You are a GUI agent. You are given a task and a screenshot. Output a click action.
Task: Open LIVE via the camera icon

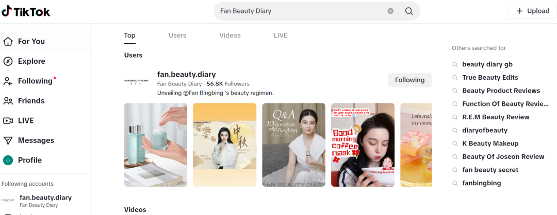point(8,121)
